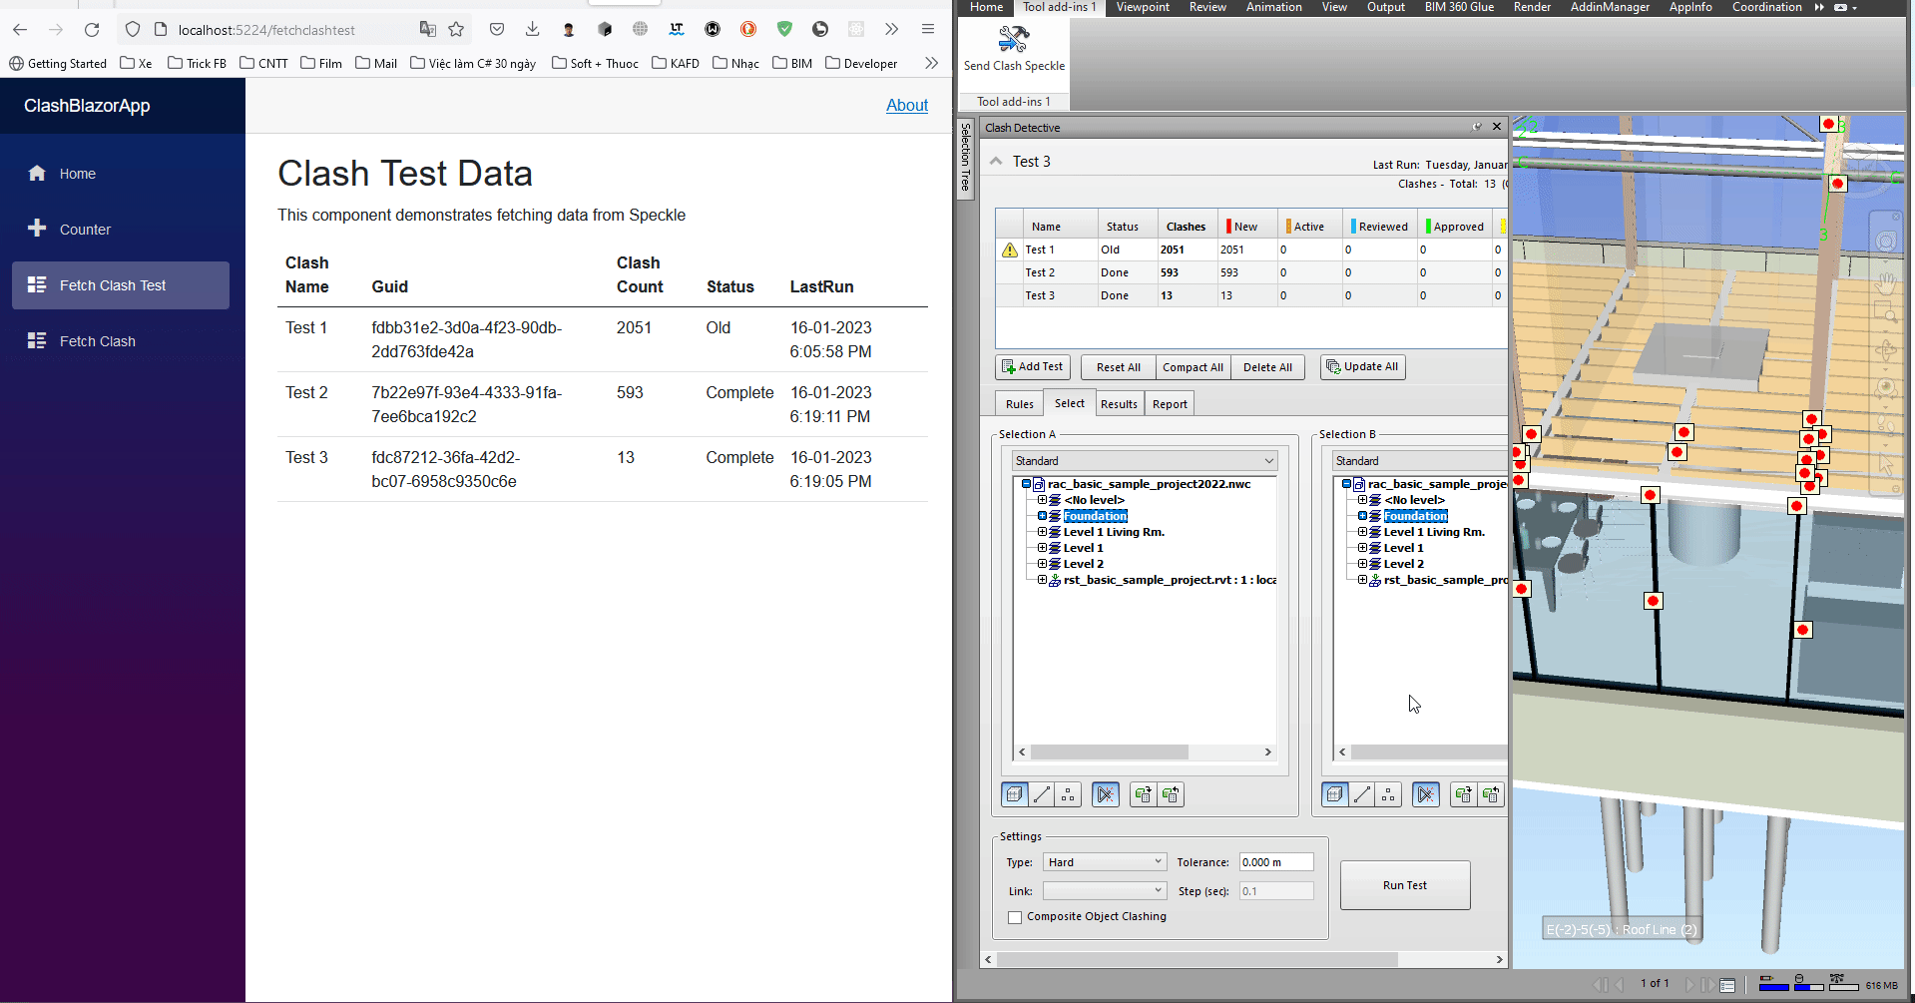The height and width of the screenshot is (1003, 1915).
Task: Click the Send Clash Speckle ribbon icon
Action: (x=1013, y=40)
